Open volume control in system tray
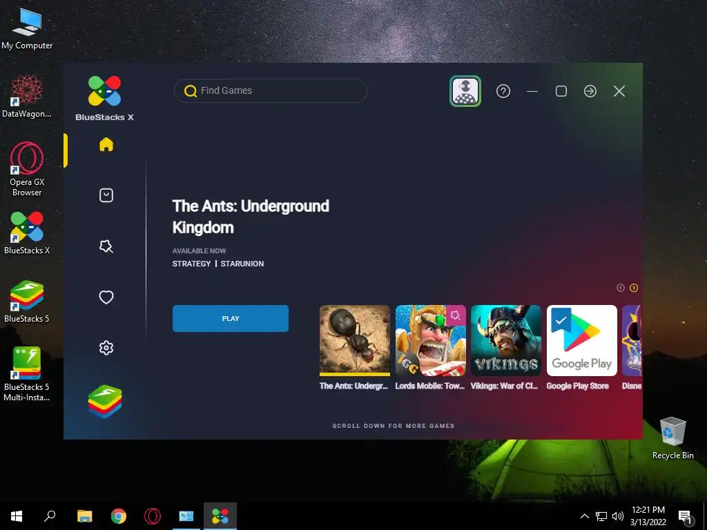The width and height of the screenshot is (707, 530). coord(618,516)
